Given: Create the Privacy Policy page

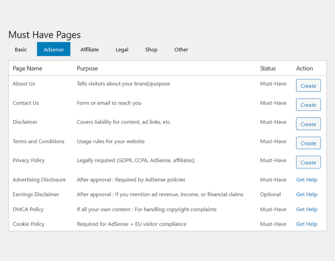Looking at the screenshot, I should (308, 162).
